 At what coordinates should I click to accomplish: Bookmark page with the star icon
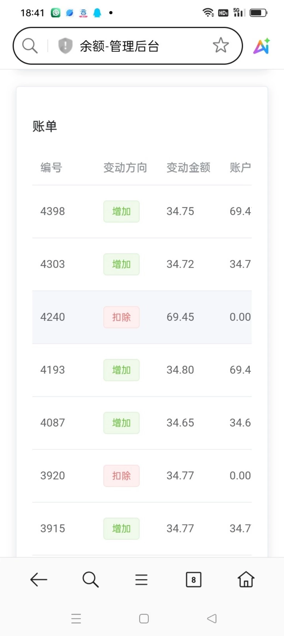pyautogui.click(x=221, y=45)
